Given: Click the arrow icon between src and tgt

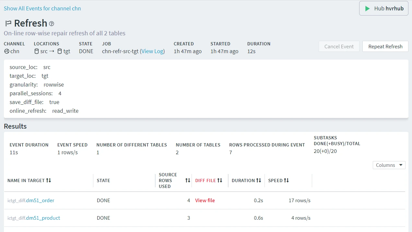Looking at the screenshot, I should (x=52, y=51).
